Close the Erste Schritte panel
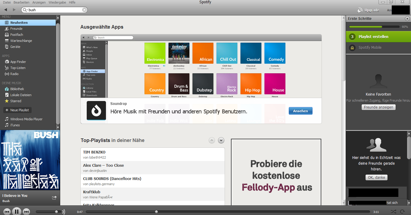Screen dimensions: 411x215 407,19
